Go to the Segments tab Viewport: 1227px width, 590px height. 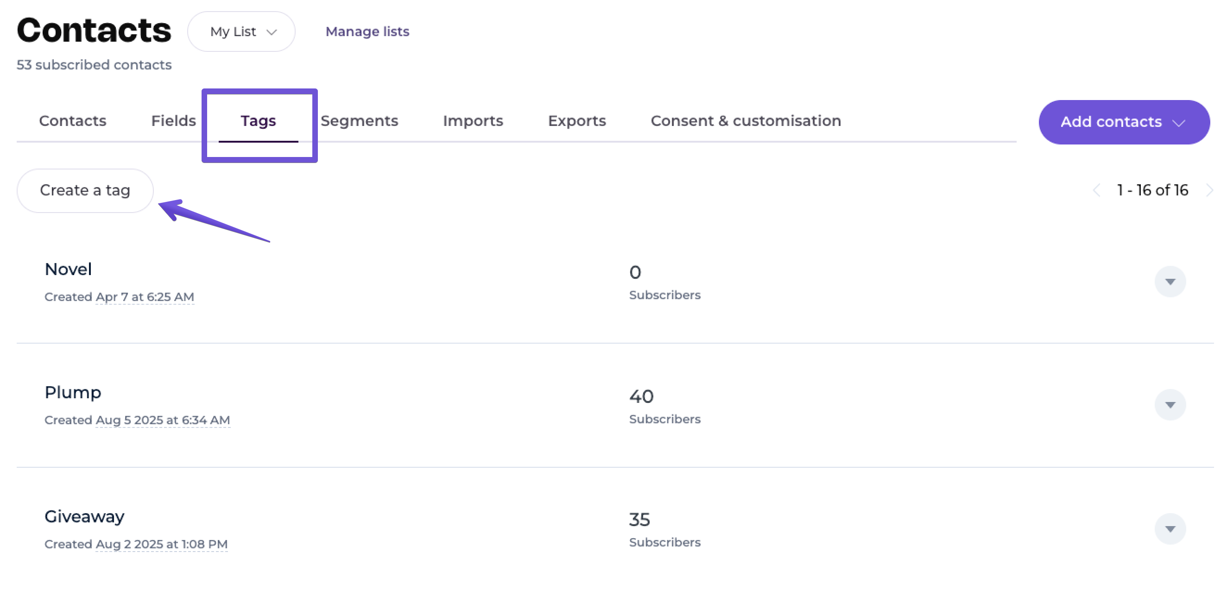point(359,121)
